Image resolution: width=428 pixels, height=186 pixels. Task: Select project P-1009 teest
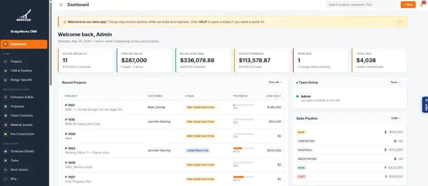point(173,136)
